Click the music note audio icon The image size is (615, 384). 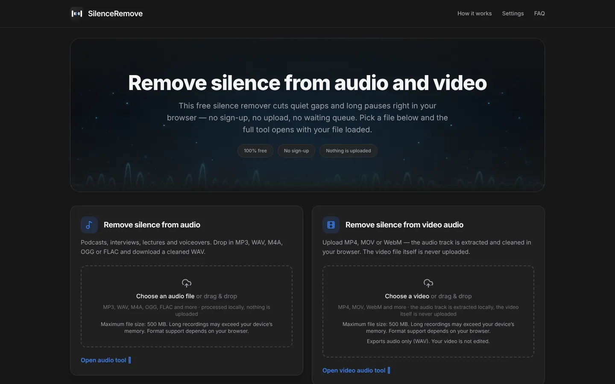click(89, 225)
